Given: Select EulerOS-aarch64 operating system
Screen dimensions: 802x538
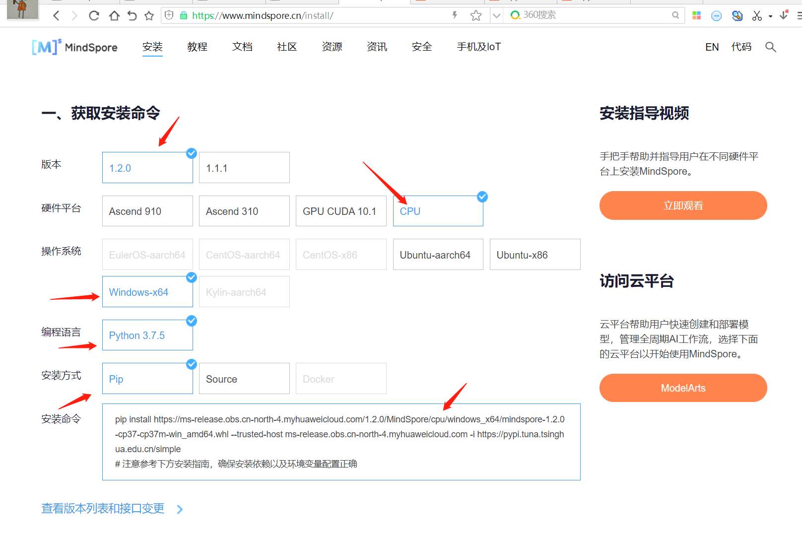Looking at the screenshot, I should click(147, 255).
